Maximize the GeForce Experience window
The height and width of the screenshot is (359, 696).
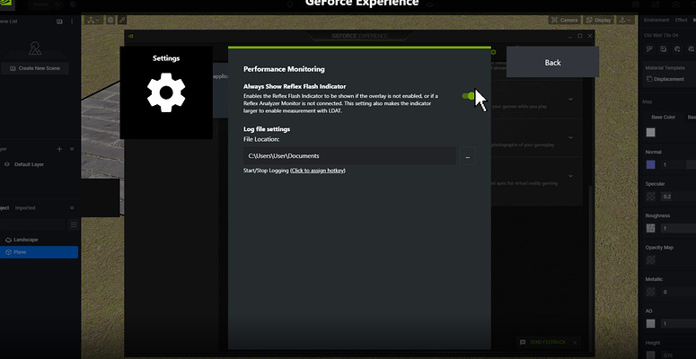[580, 36]
